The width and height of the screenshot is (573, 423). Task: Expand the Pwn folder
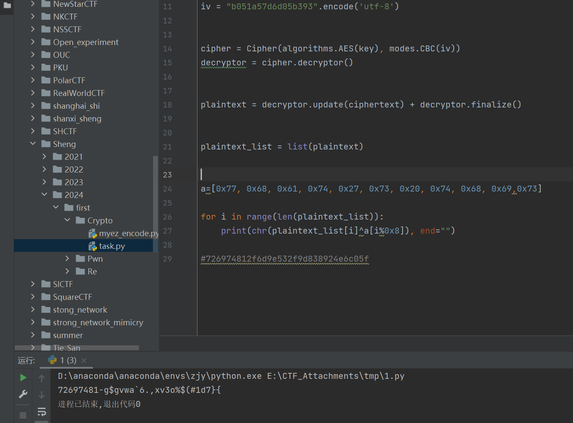tap(67, 259)
